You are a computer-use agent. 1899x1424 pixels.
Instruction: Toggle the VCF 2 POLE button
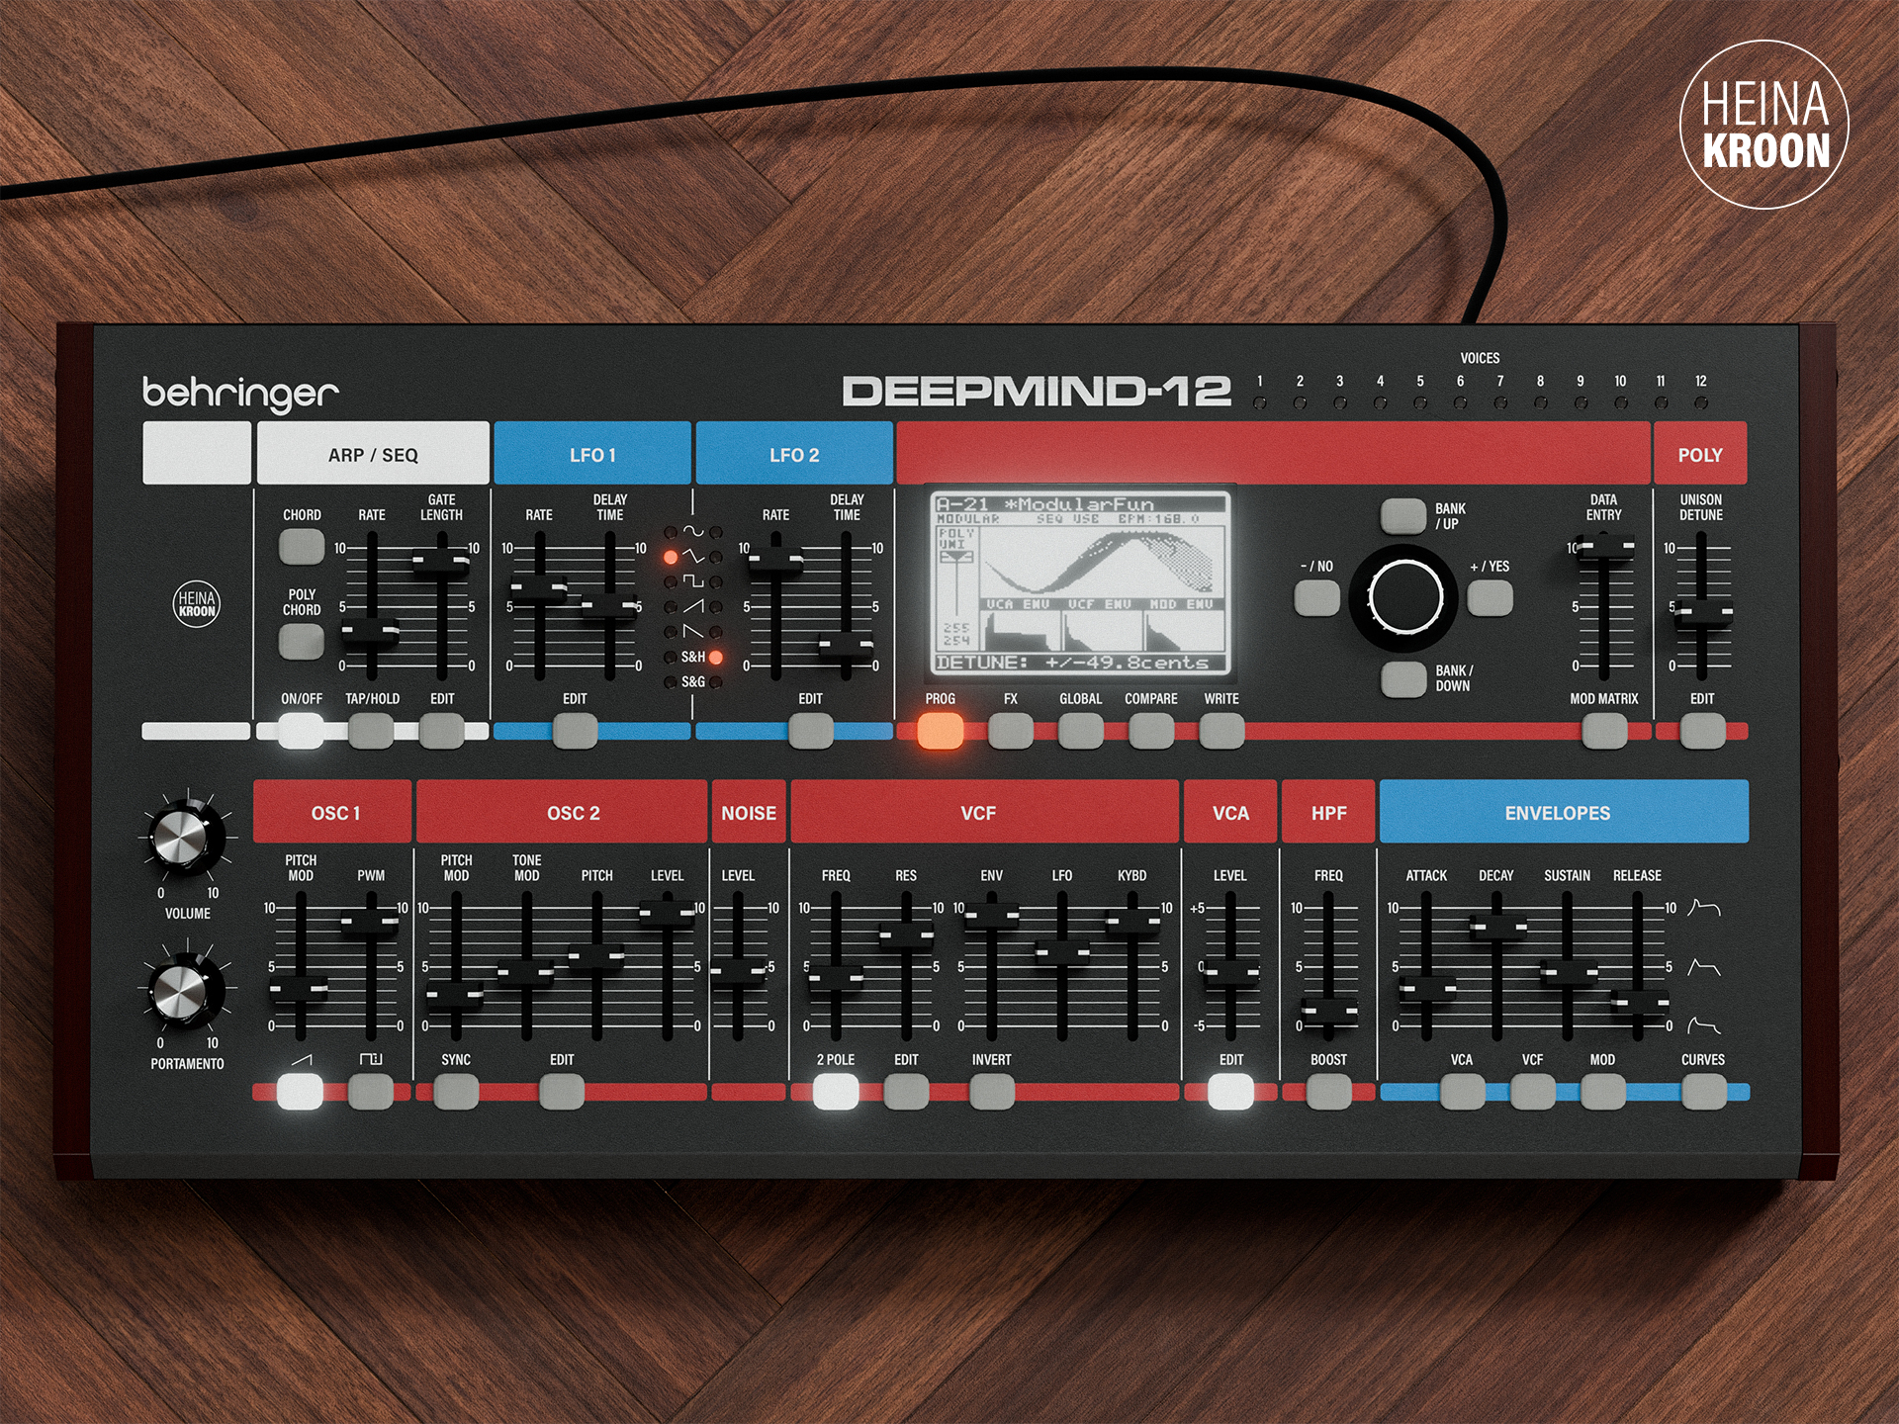(836, 1092)
